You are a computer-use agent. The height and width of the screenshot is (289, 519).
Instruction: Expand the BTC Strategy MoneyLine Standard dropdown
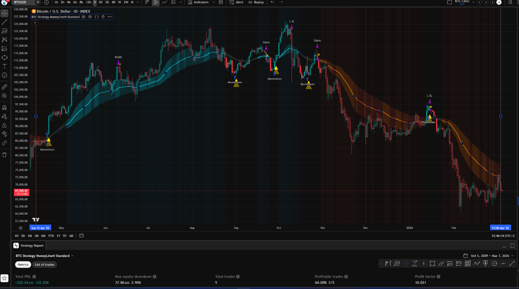[45, 256]
